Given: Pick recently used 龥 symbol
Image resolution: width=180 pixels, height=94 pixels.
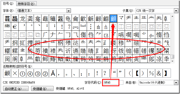Looking at the screenshot, I should pyautogui.click(x=7, y=73).
